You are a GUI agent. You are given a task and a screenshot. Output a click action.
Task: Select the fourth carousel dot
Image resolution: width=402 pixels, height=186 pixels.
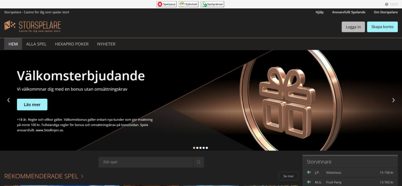pyautogui.click(x=204, y=148)
